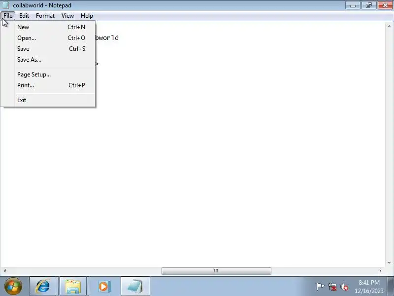Click the Notepad icon in title bar
394x296 pixels.
coord(5,4)
